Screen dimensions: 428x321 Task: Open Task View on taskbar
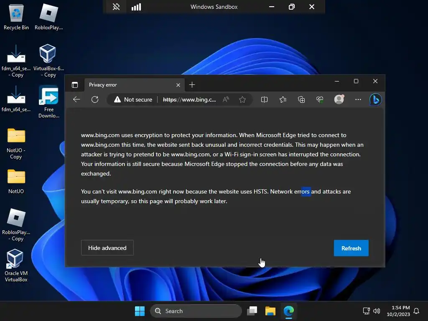tap(252, 311)
